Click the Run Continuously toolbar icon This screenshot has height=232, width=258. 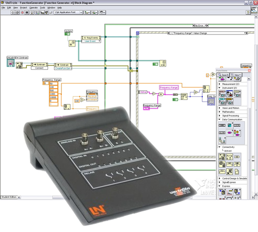coord(18,12)
